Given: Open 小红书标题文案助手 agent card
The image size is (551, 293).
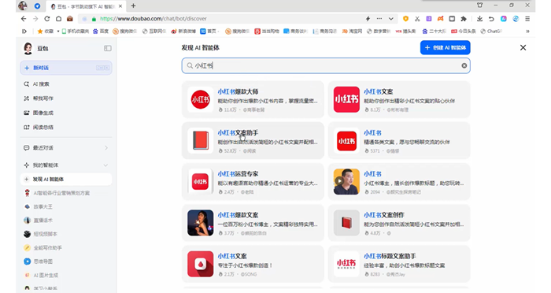Looking at the screenshot, I should [x=399, y=264].
